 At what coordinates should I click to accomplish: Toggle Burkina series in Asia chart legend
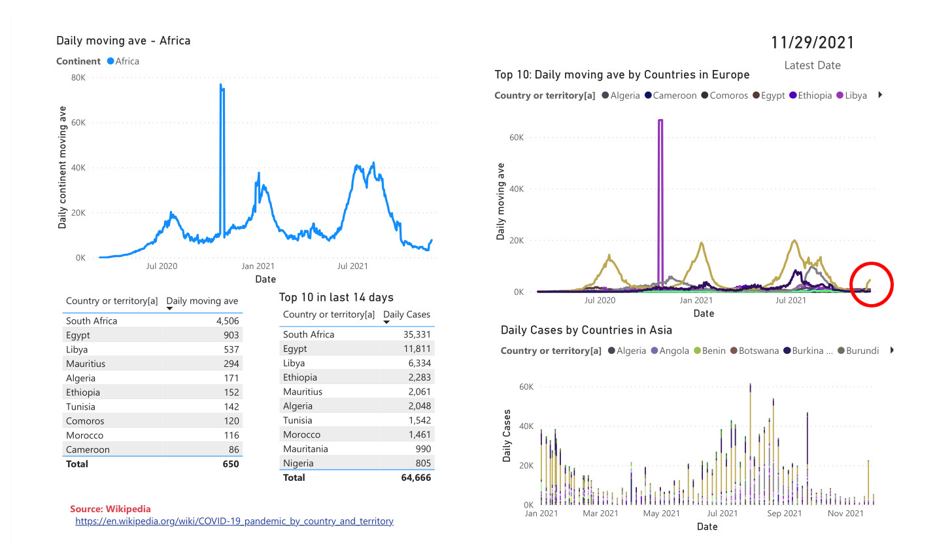click(808, 351)
